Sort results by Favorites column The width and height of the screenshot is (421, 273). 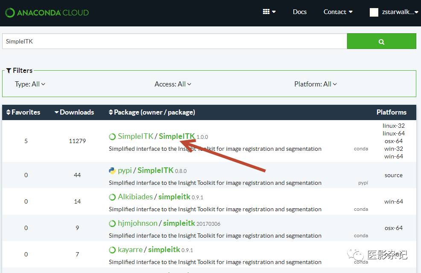(x=23, y=112)
